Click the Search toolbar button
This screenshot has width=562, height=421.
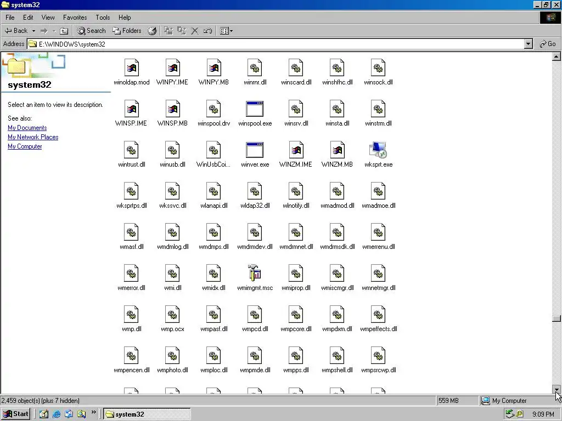point(92,31)
